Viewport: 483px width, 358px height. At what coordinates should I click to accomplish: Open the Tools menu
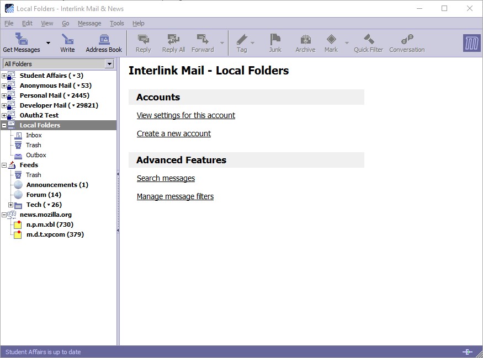point(116,23)
